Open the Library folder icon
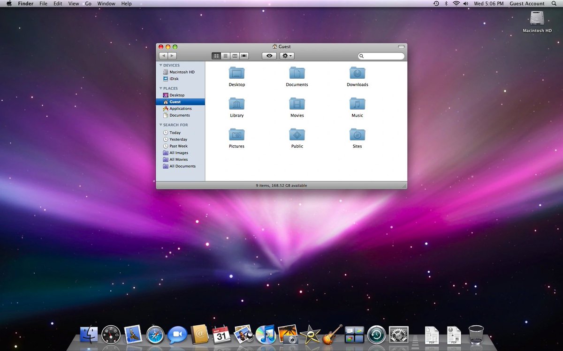This screenshot has height=351, width=563. [x=236, y=104]
